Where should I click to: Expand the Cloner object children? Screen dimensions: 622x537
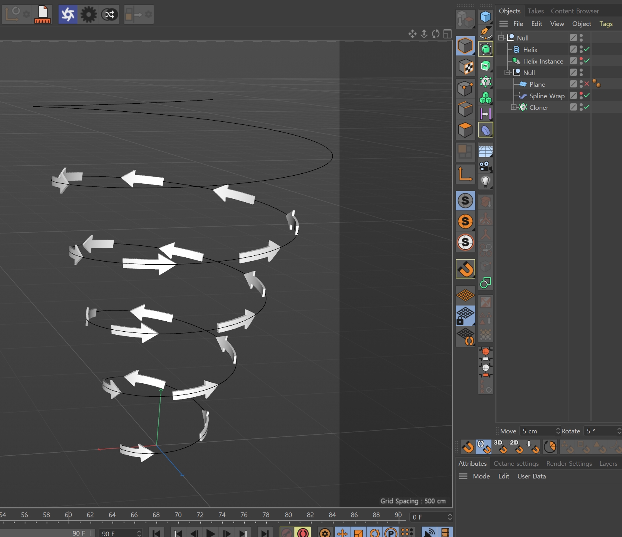(x=513, y=107)
